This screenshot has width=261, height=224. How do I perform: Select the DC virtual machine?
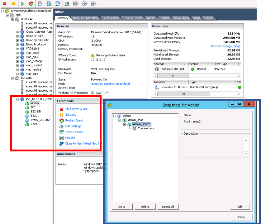click(33, 107)
